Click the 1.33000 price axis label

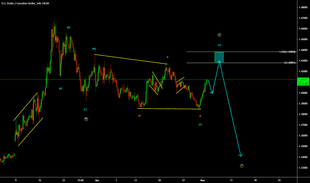[x=303, y=168]
